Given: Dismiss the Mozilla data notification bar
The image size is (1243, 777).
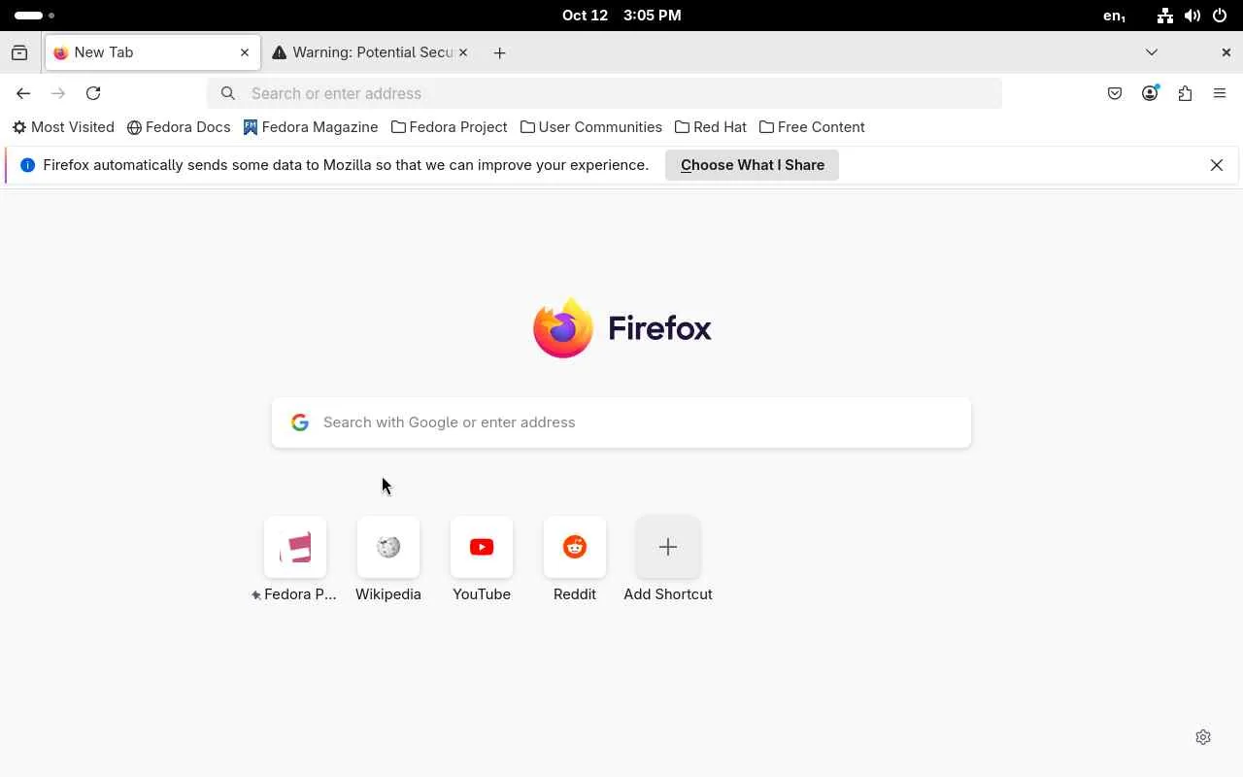Looking at the screenshot, I should click(x=1217, y=165).
